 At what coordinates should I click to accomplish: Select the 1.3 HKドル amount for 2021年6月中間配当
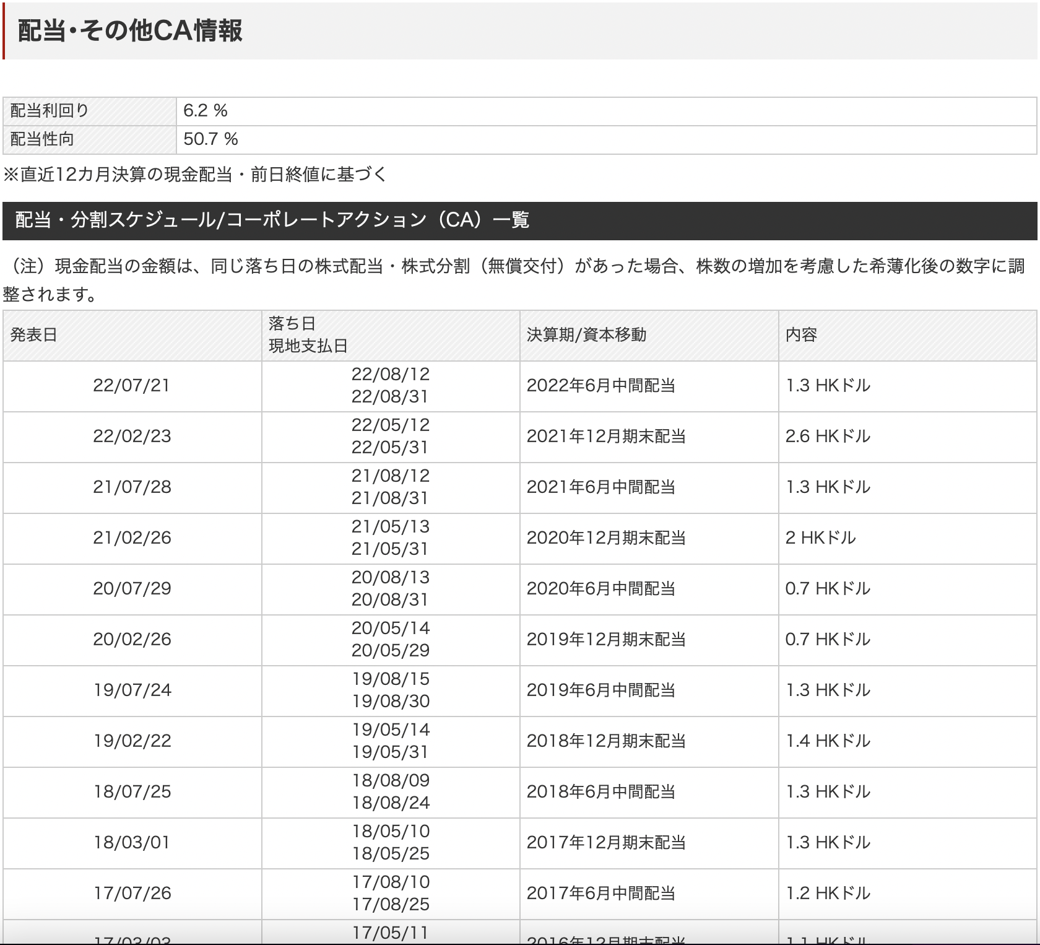click(828, 487)
